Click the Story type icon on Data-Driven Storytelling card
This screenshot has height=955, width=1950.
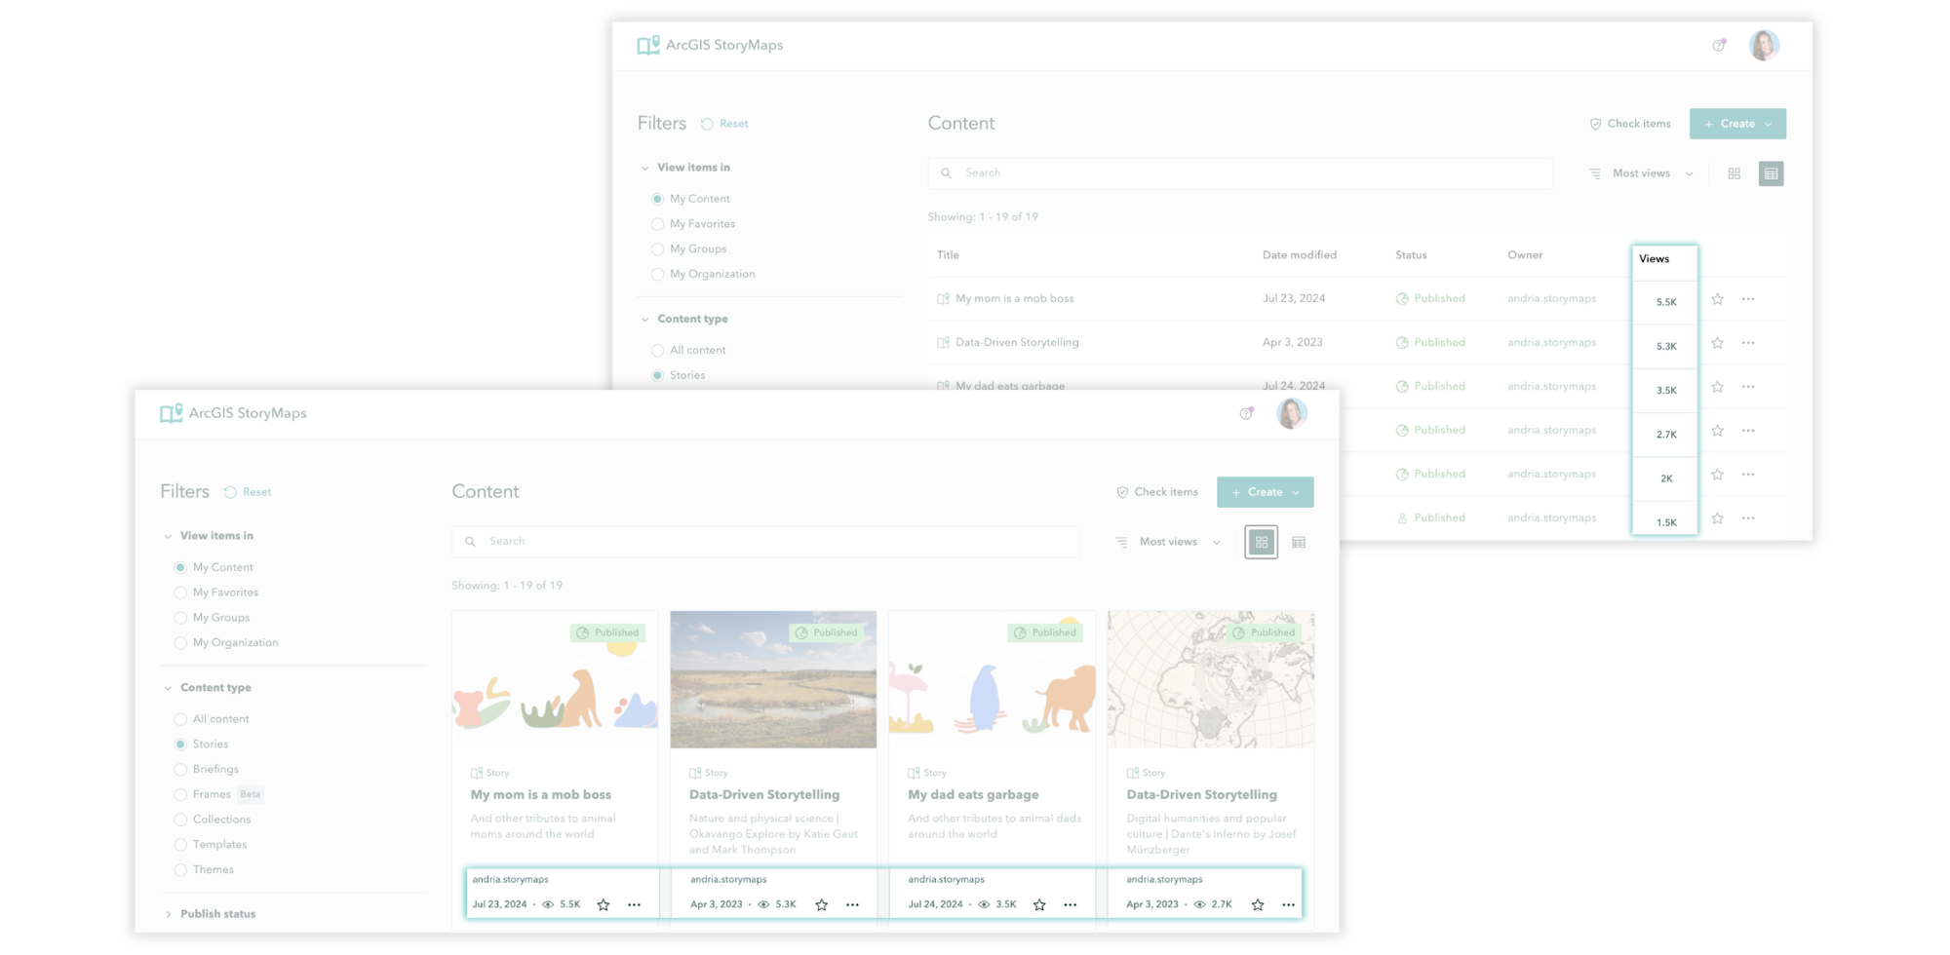coord(695,772)
